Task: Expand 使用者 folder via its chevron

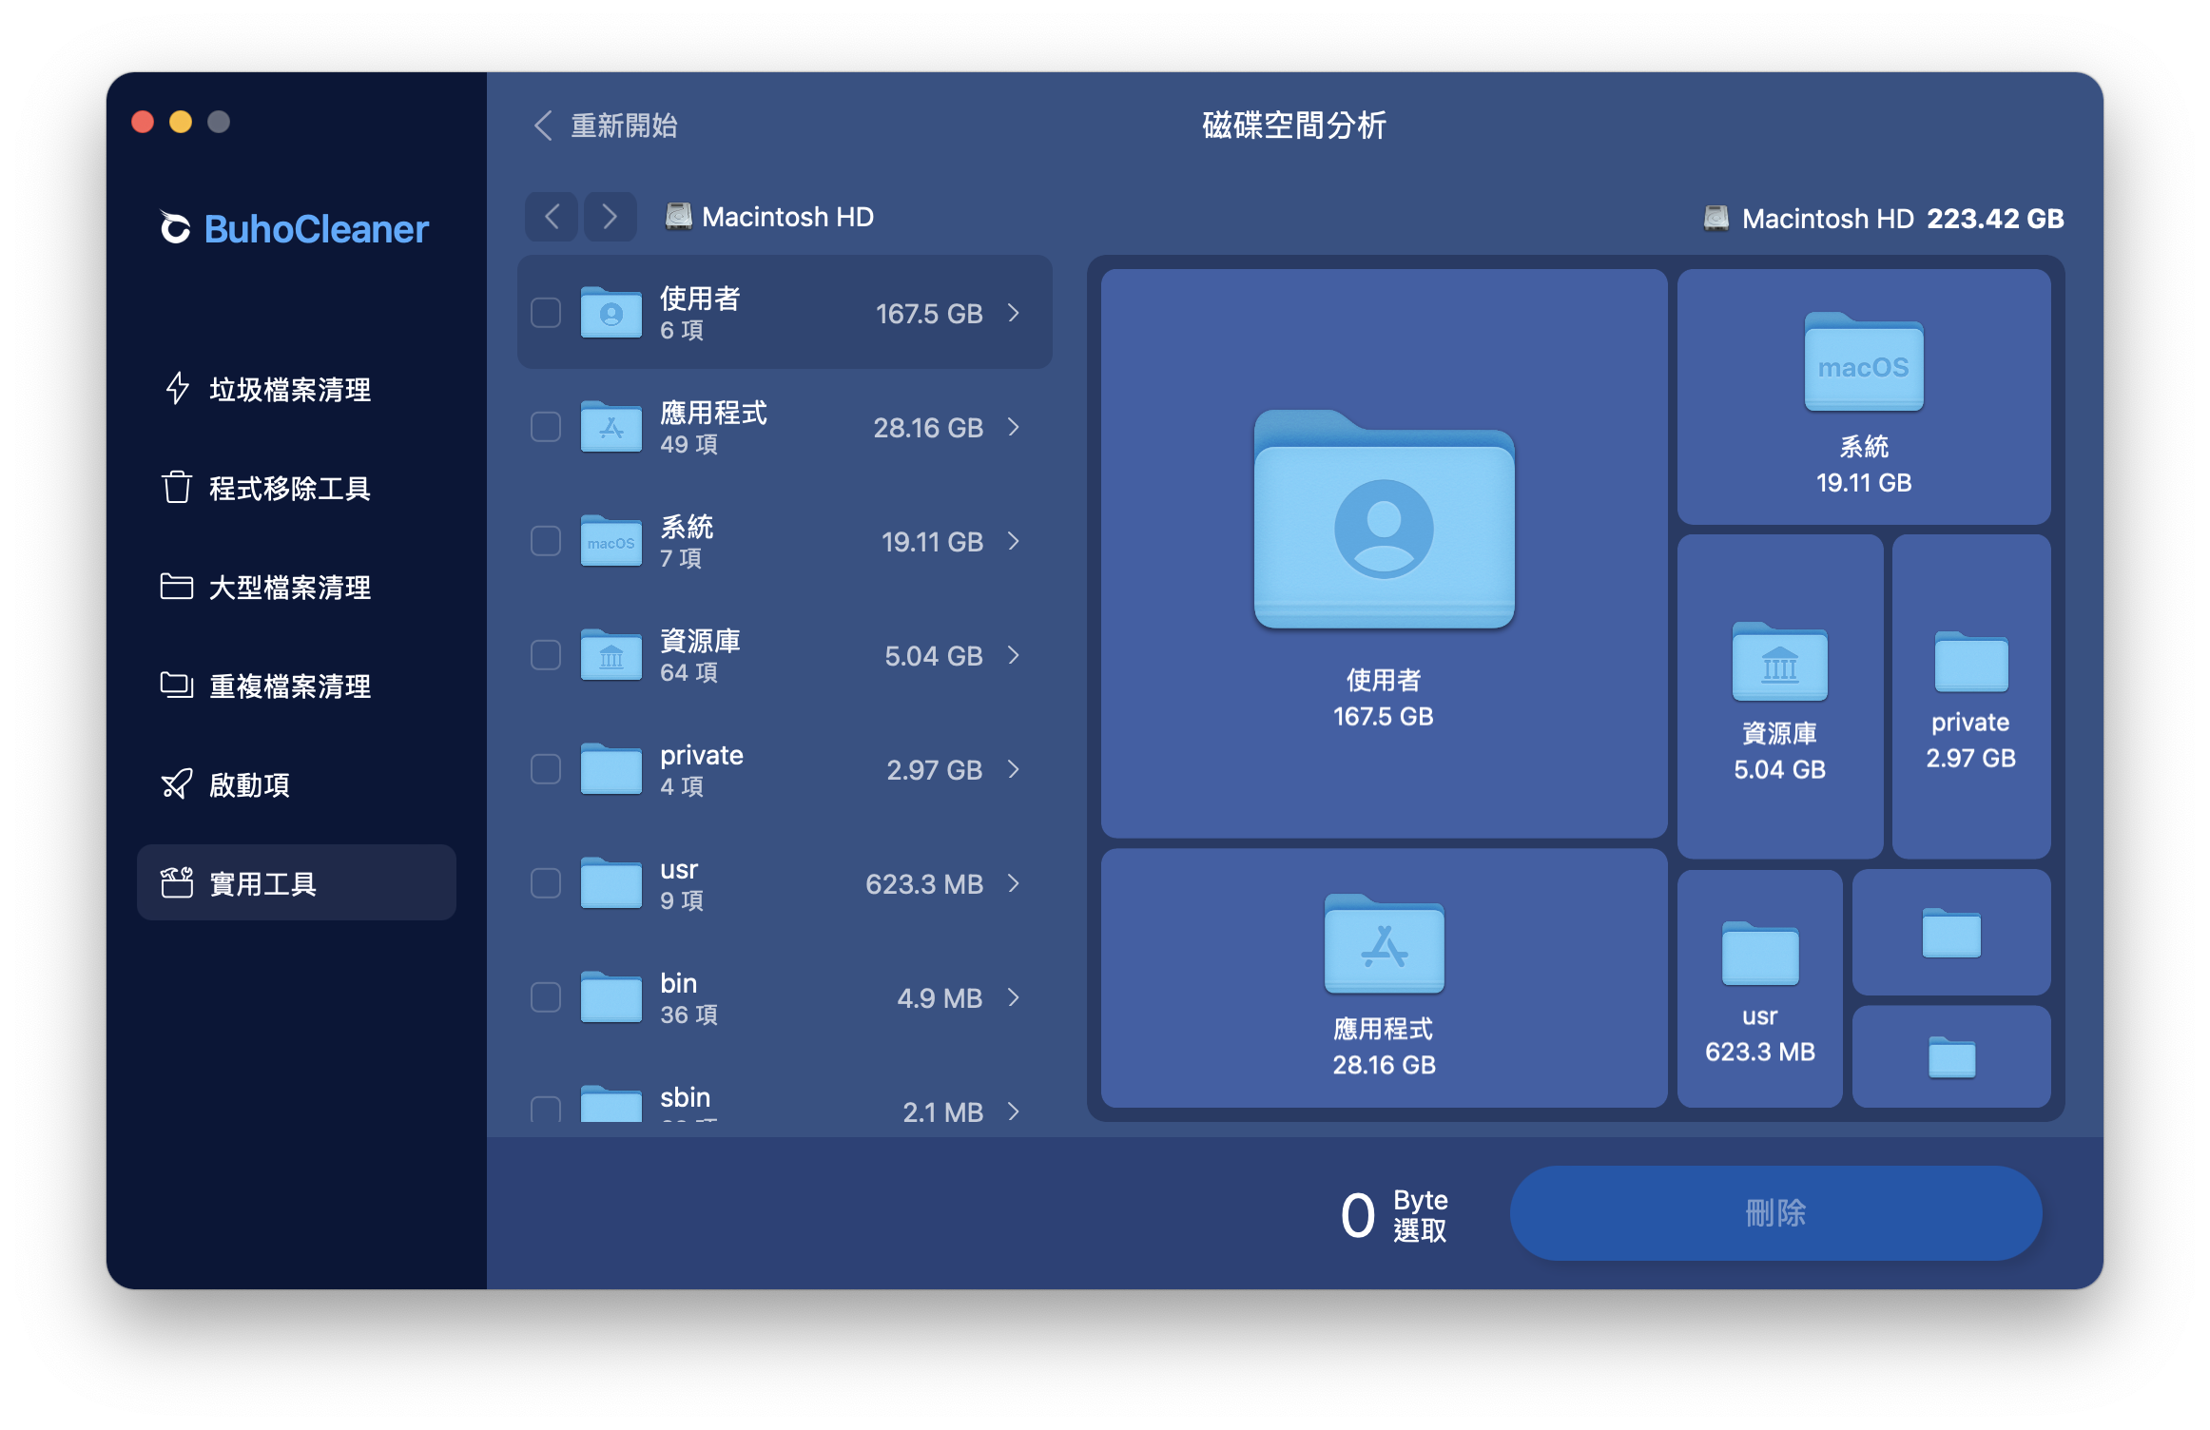Action: pos(1014,313)
